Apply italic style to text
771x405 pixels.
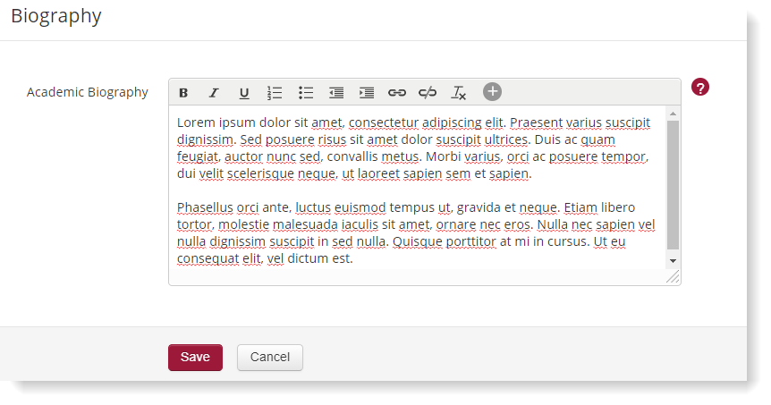pyautogui.click(x=214, y=93)
